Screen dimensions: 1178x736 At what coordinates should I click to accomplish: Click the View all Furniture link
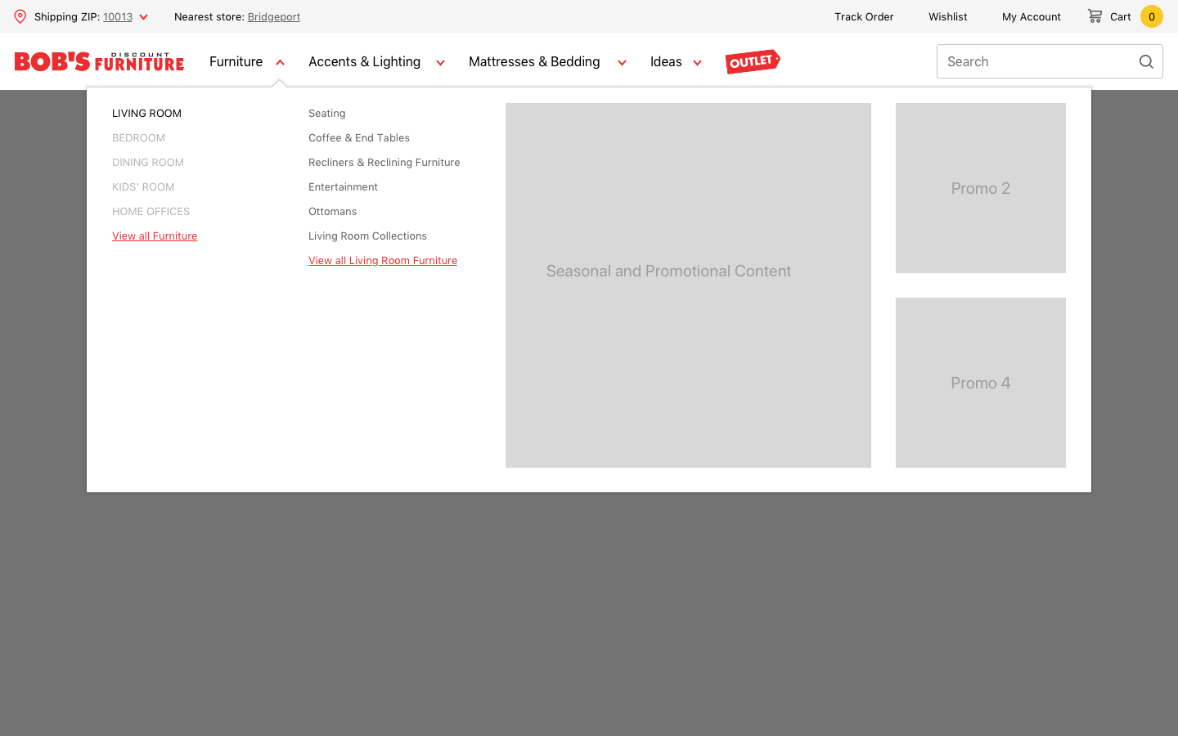(x=155, y=236)
